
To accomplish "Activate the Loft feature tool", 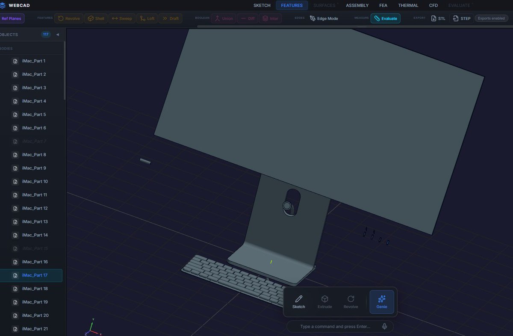I will (147, 19).
